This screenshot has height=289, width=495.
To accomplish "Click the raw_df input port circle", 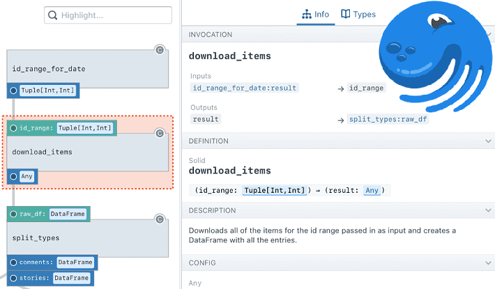I will (13, 214).
